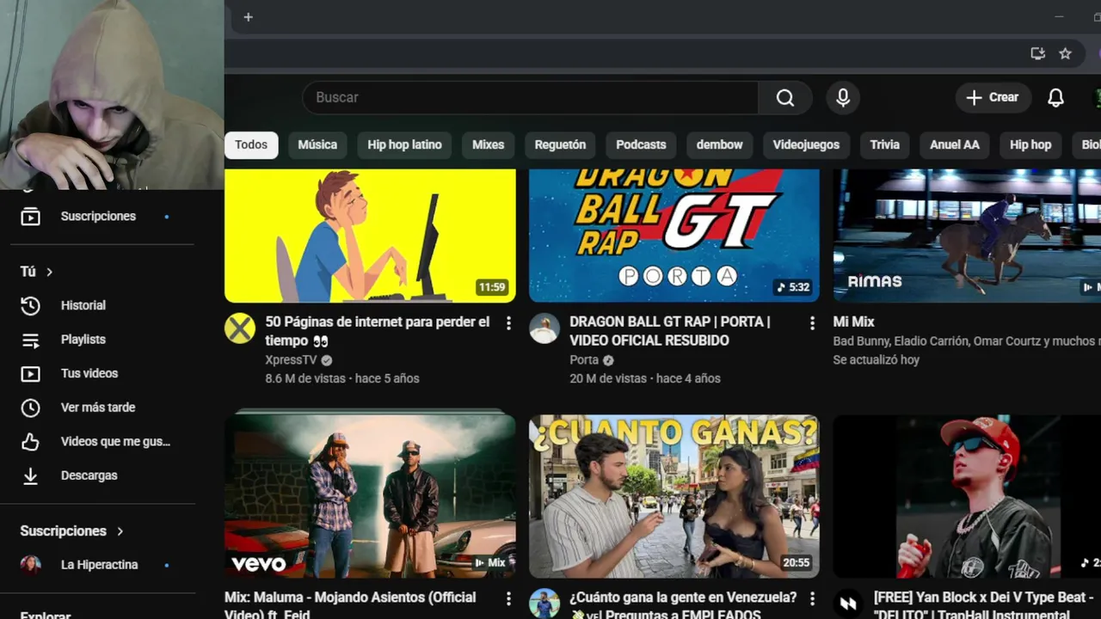This screenshot has height=619, width=1101.
Task: Click the install app icon in address bar
Action: (x=1038, y=53)
